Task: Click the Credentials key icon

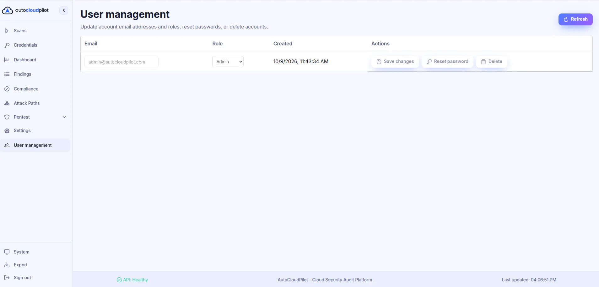Action: (x=7, y=45)
